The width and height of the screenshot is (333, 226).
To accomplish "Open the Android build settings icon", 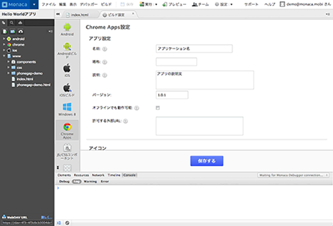I will tap(66, 31).
